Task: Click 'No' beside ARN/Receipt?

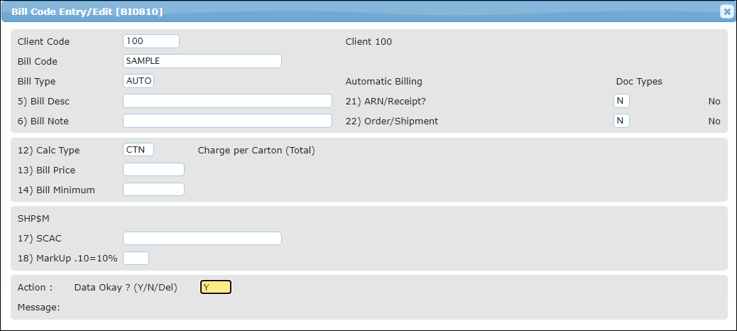Action: pyautogui.click(x=714, y=102)
